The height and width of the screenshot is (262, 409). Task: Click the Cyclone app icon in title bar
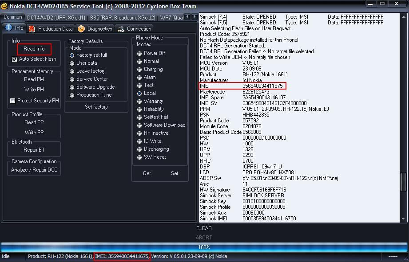(x=4, y=6)
